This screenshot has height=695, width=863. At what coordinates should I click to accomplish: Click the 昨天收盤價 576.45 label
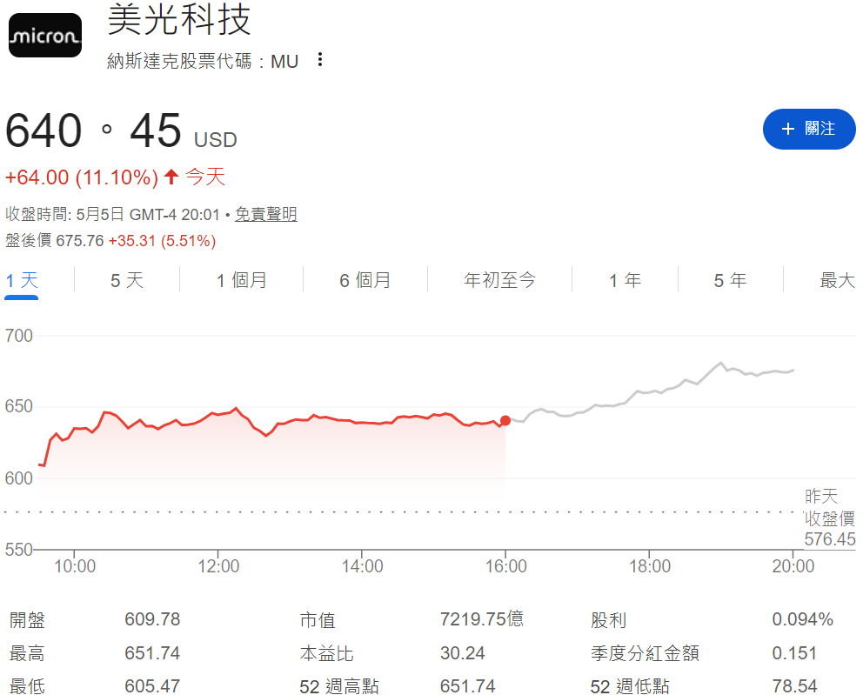coord(829,518)
